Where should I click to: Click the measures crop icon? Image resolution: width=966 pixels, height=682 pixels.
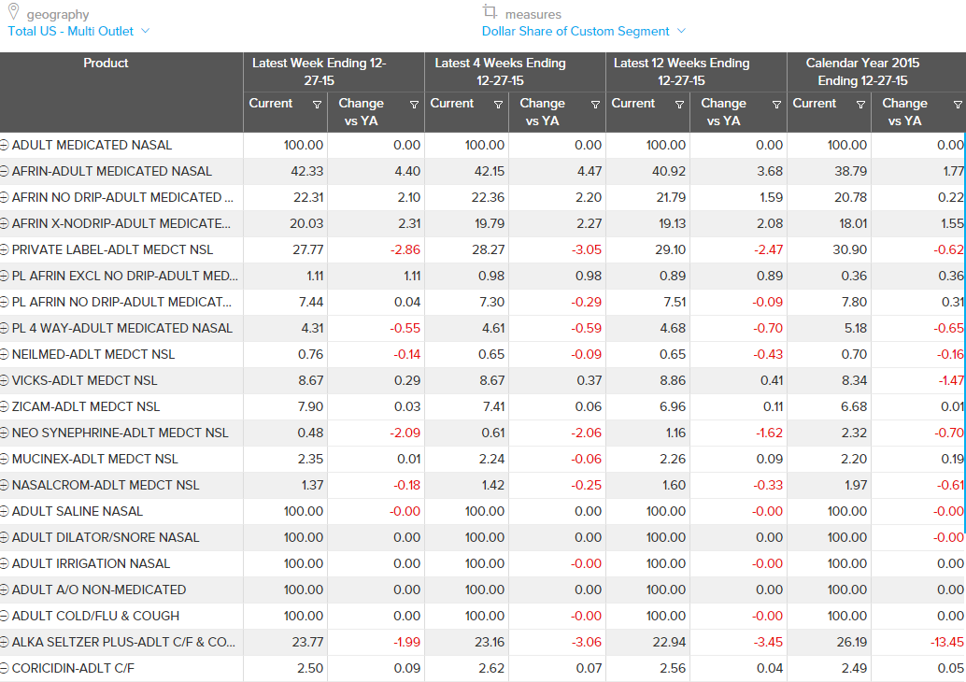[x=490, y=13]
